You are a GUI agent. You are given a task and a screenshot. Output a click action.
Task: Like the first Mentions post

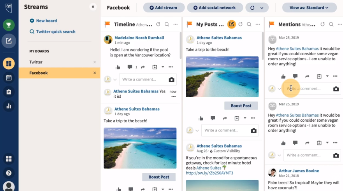[283, 77]
